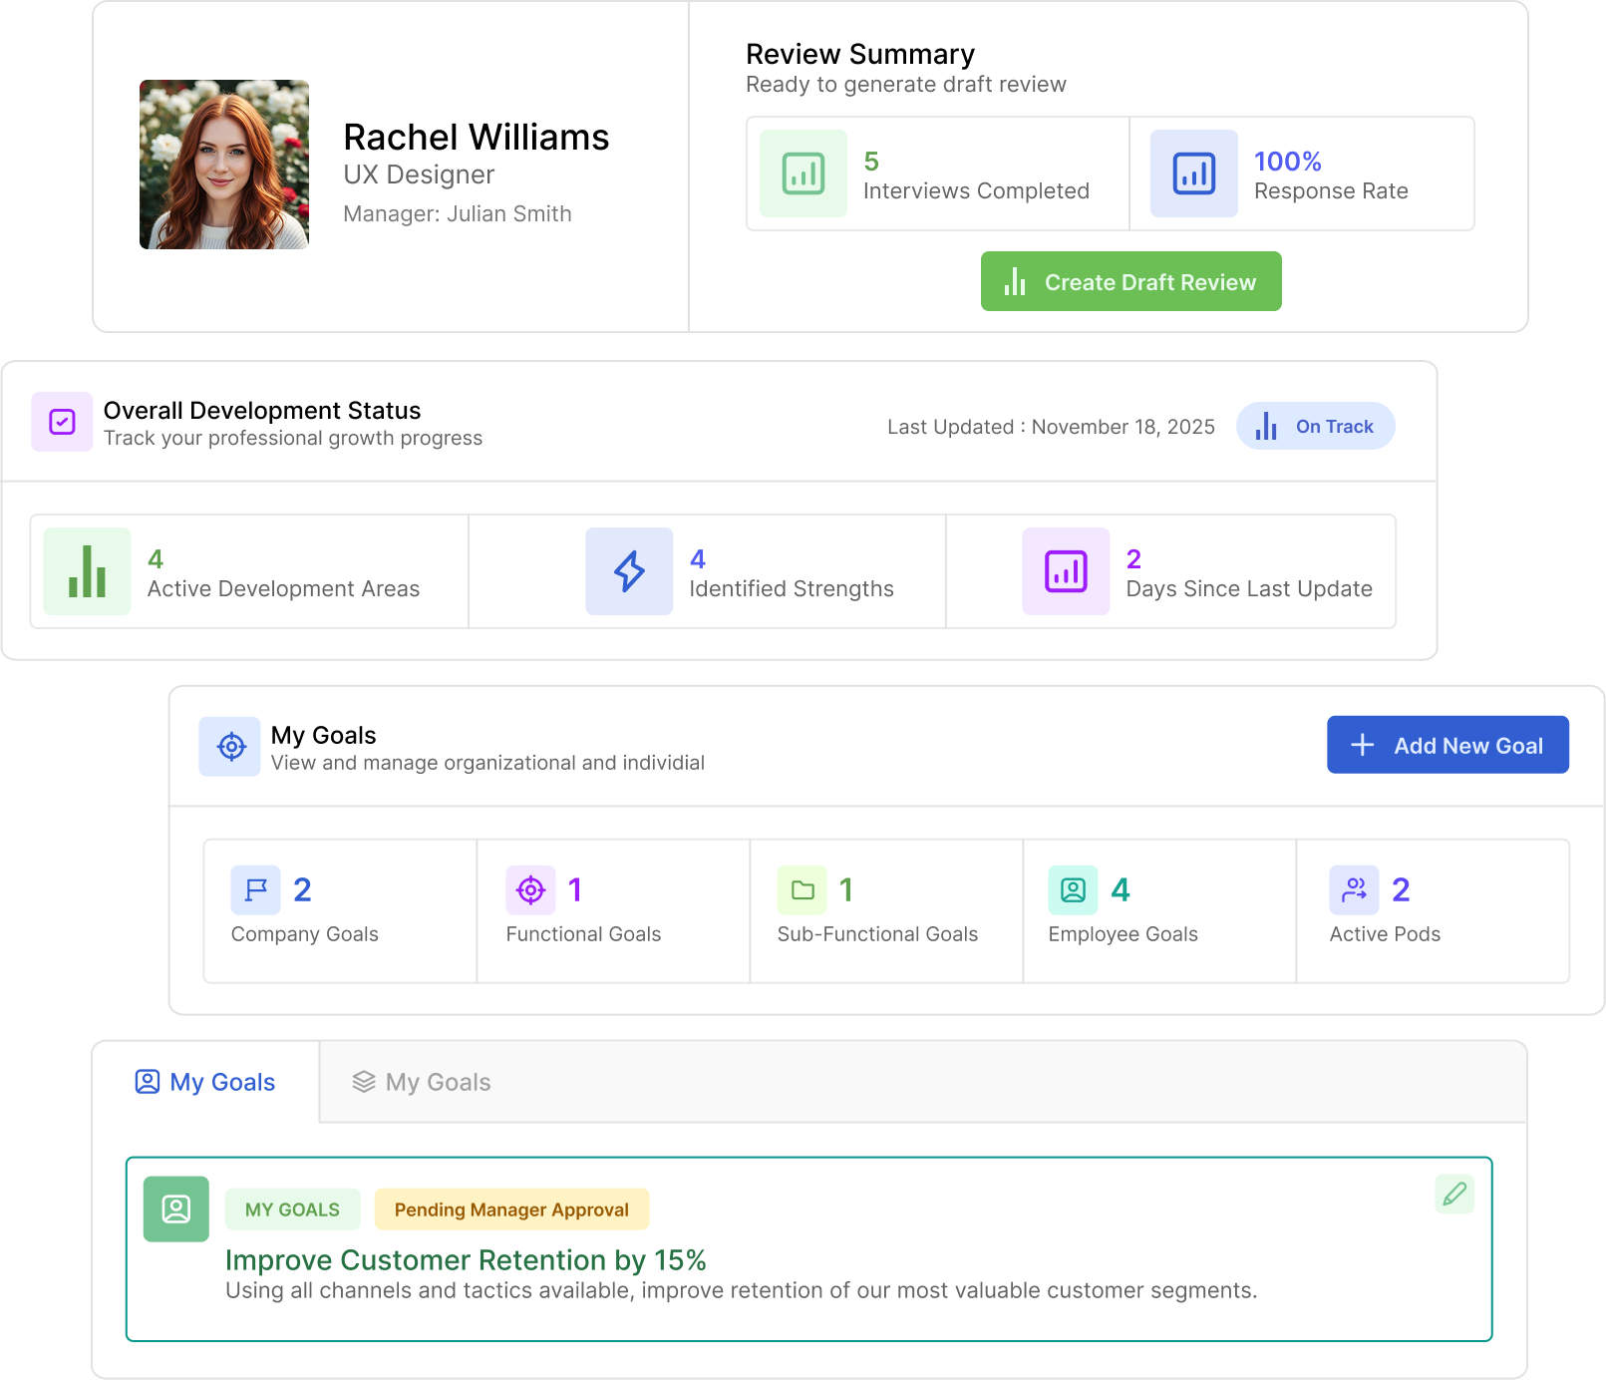Screen dimensions: 1606x1380
Task: Click the Overall Development Status checkbox icon
Action: click(62, 422)
